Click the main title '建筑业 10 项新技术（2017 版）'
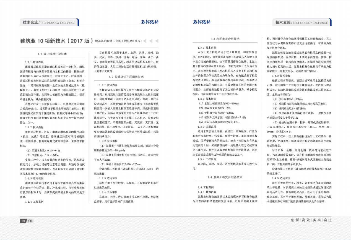The height and width of the screenshot is (240, 351). (57, 41)
